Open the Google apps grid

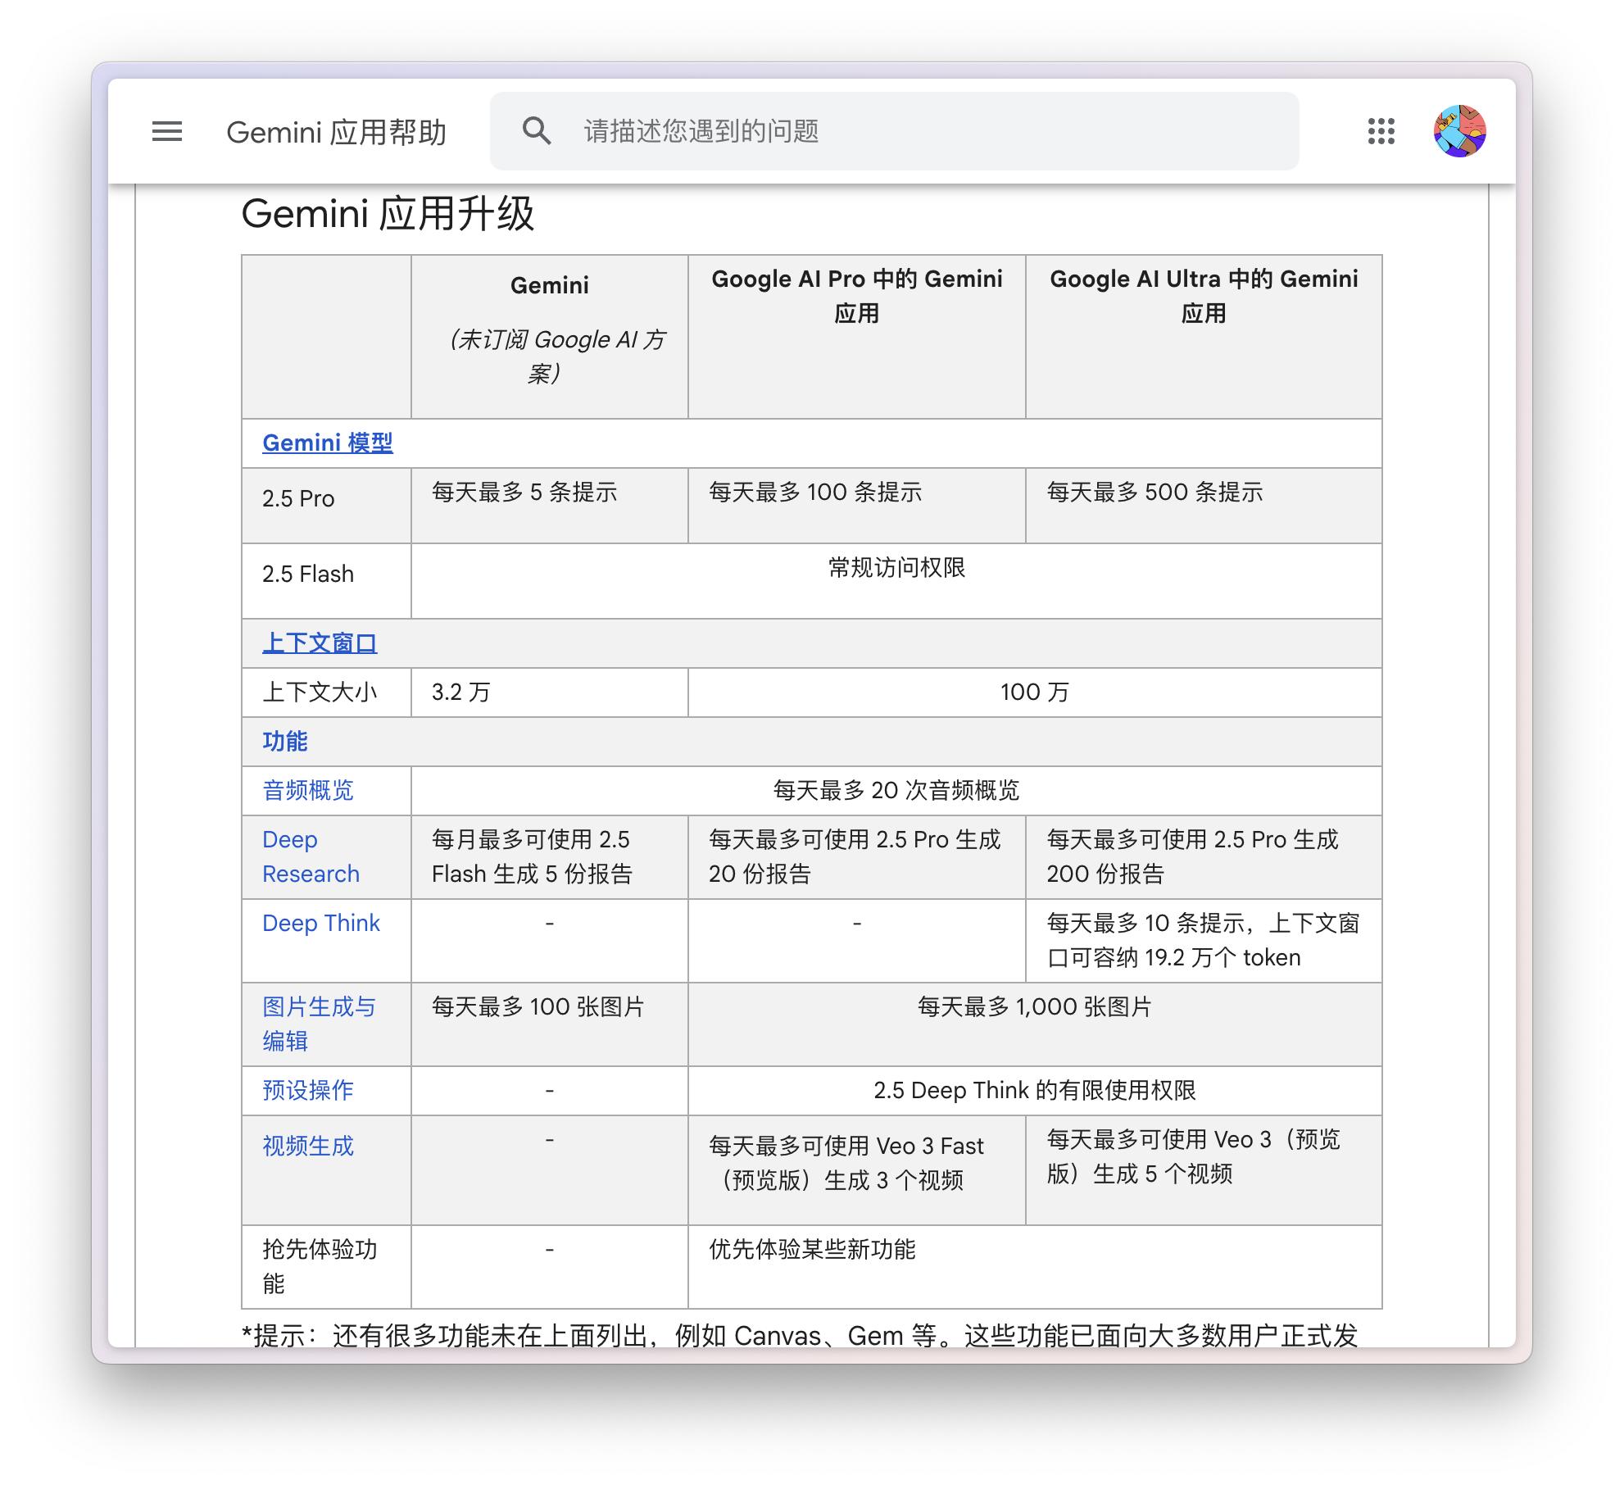[1381, 131]
